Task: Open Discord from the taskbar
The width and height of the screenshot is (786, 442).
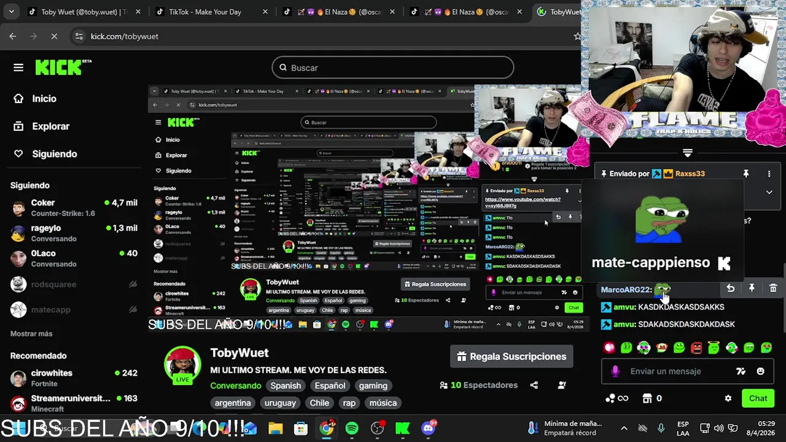Action: [x=429, y=428]
